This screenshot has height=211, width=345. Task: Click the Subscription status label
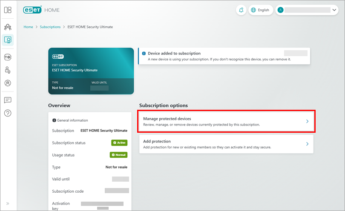(x=69, y=143)
